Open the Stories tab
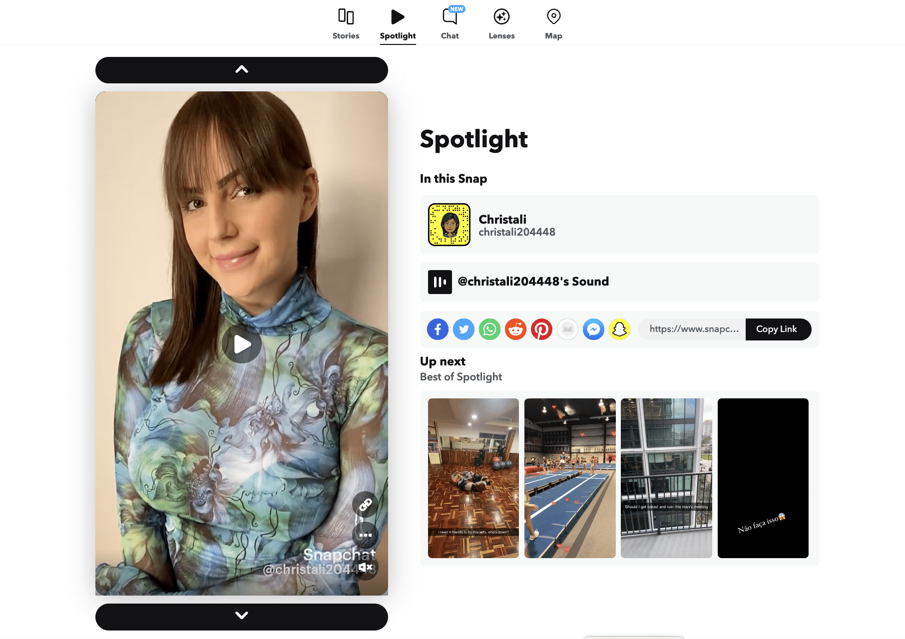This screenshot has height=639, width=905. point(346,24)
